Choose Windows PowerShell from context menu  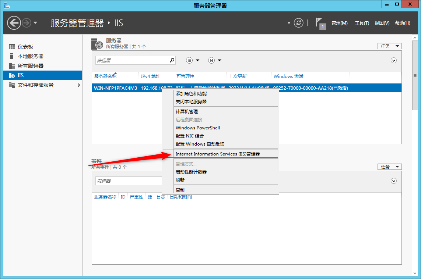click(220, 128)
